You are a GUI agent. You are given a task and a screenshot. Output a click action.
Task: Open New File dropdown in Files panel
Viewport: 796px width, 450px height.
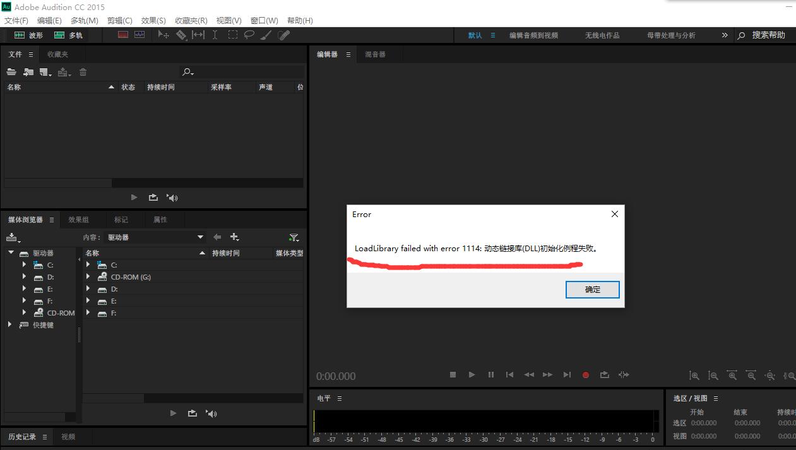pos(45,72)
